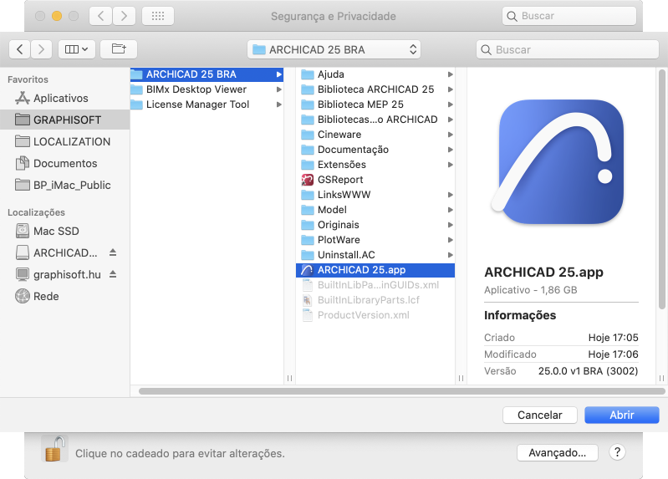Select the Documentação folder

coord(375,150)
